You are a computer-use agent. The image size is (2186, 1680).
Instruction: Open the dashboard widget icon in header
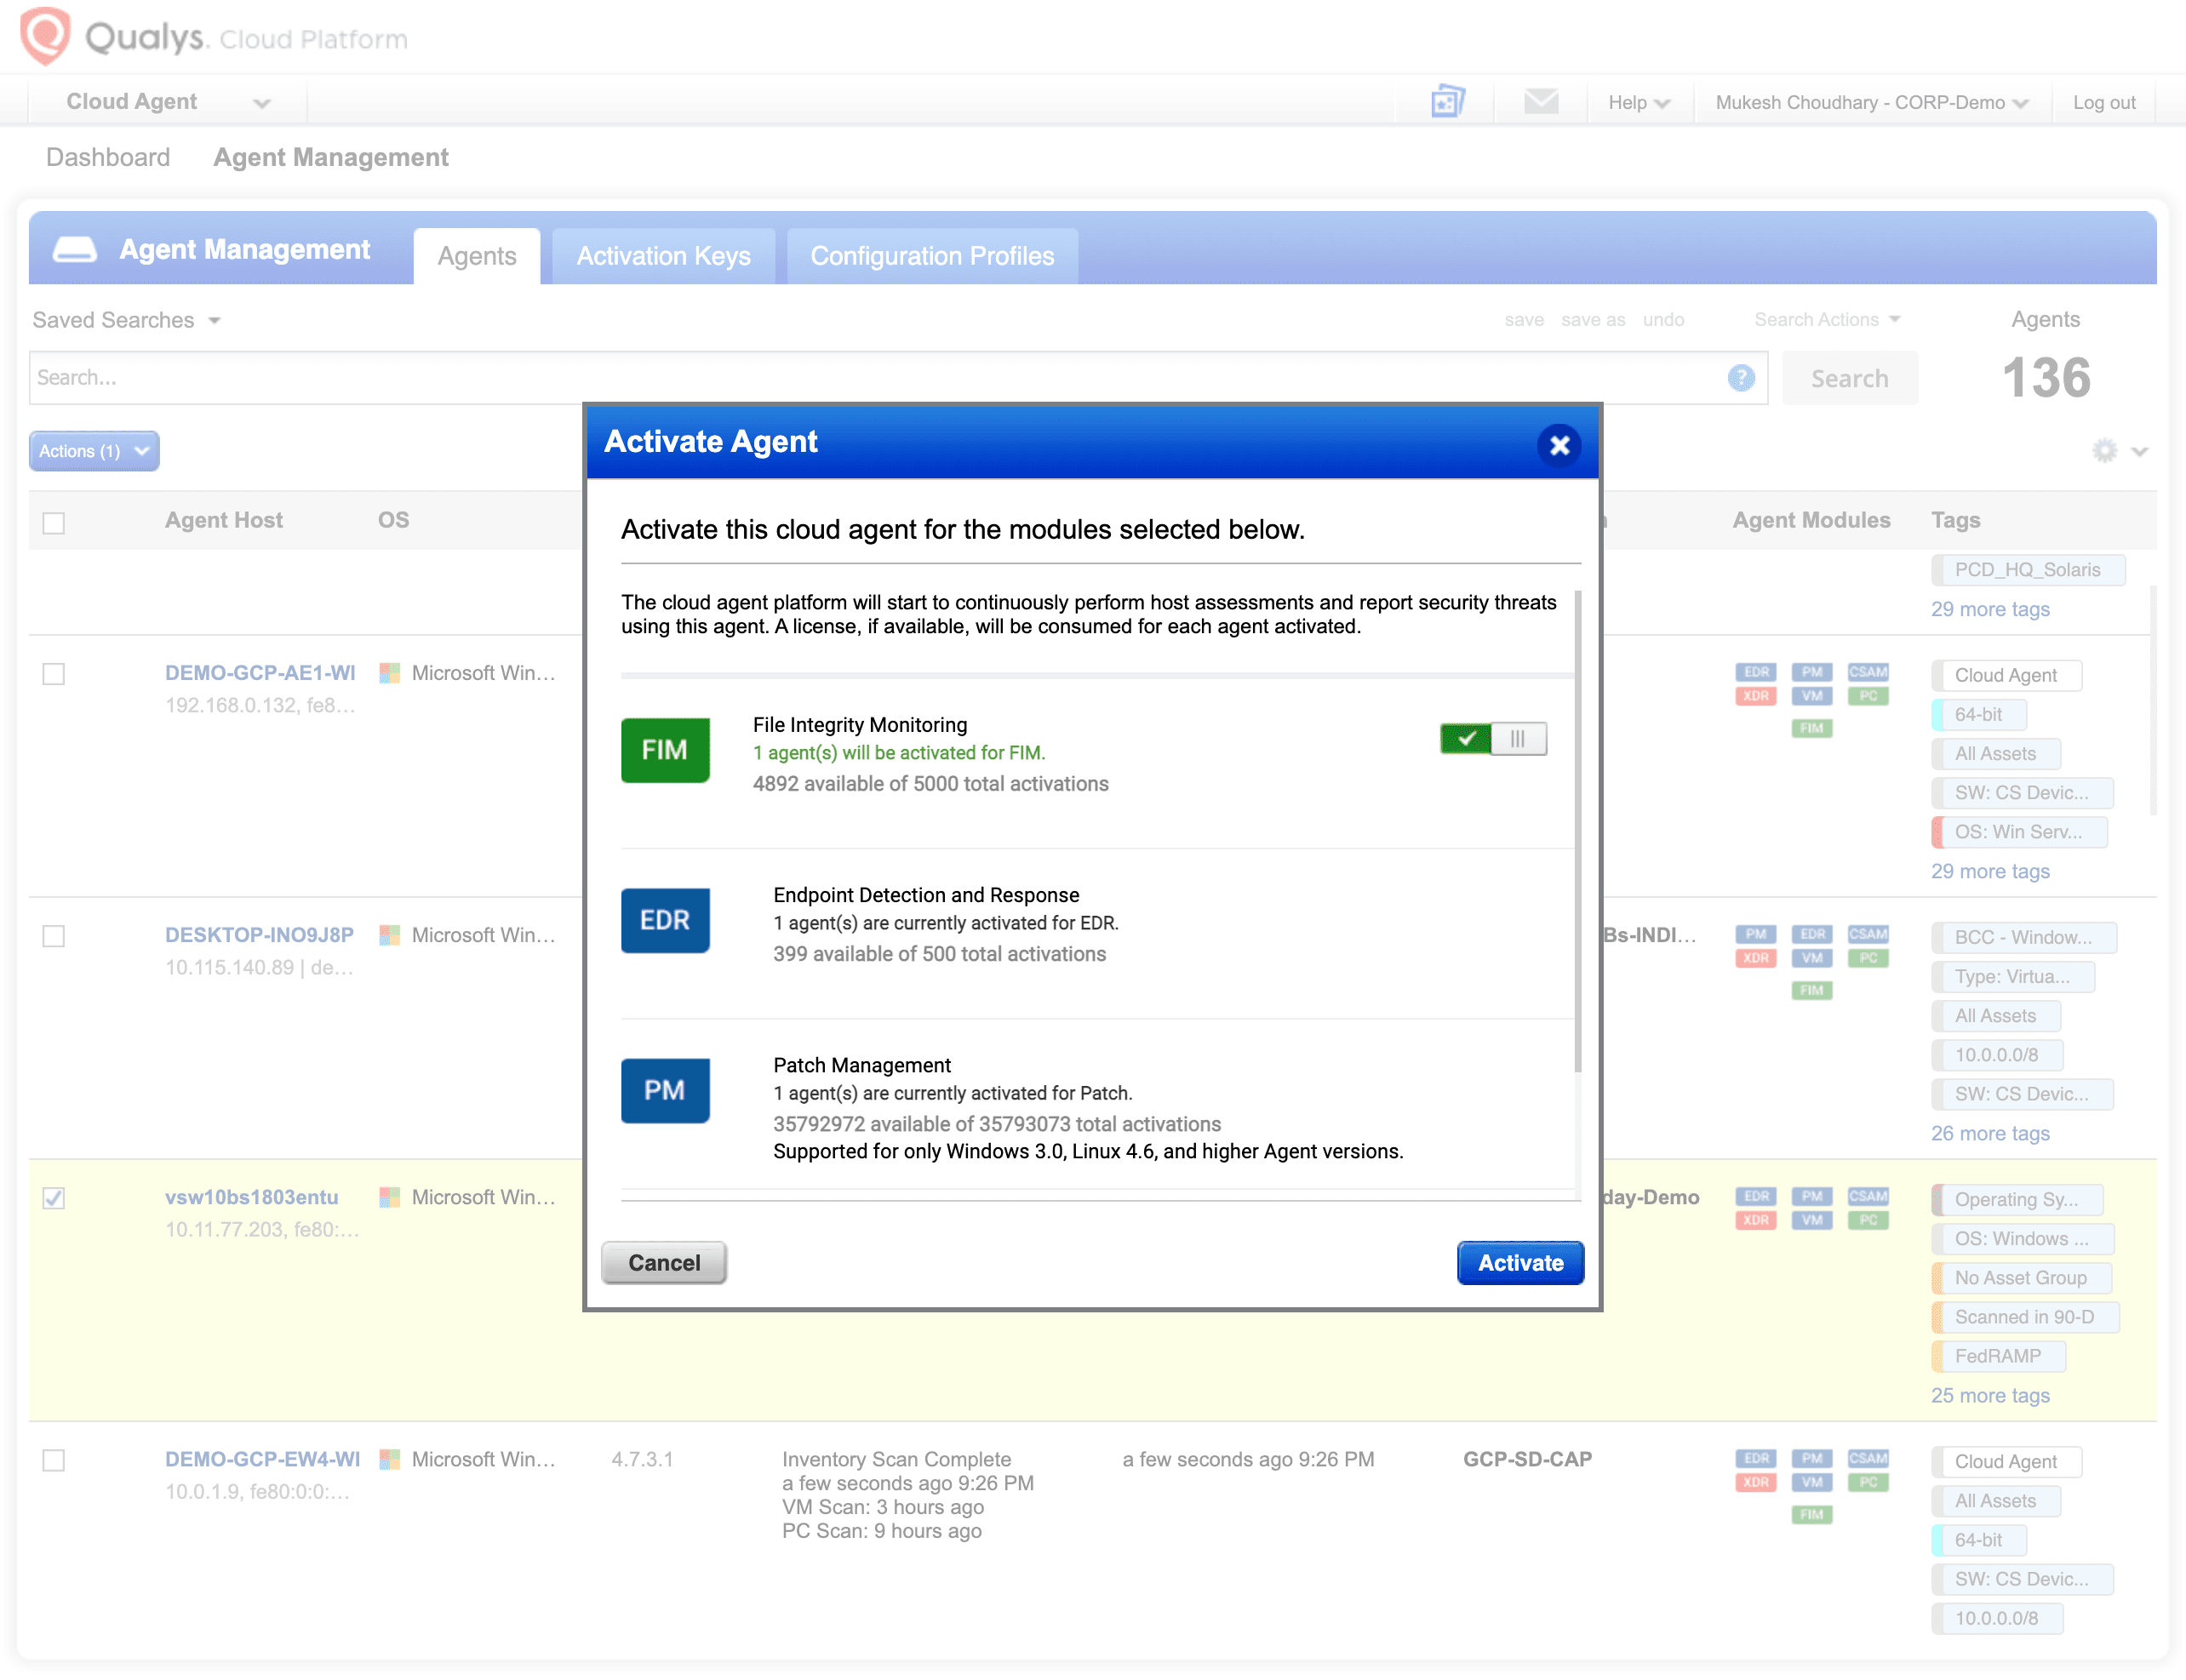[x=1447, y=101]
